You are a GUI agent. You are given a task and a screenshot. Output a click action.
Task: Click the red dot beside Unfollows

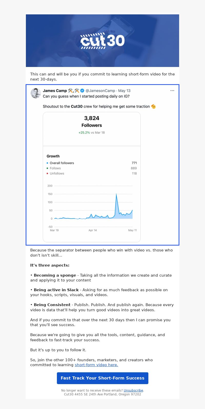tap(47, 173)
